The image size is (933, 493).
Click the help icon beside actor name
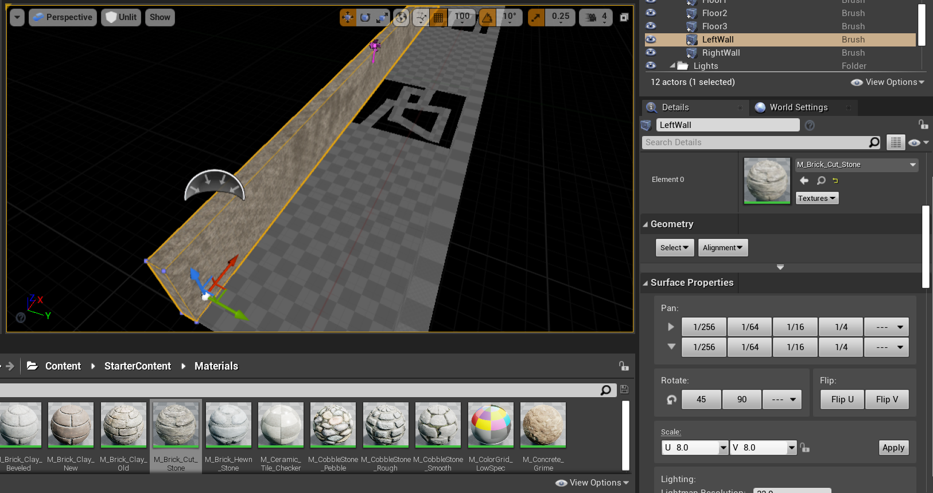coord(810,125)
